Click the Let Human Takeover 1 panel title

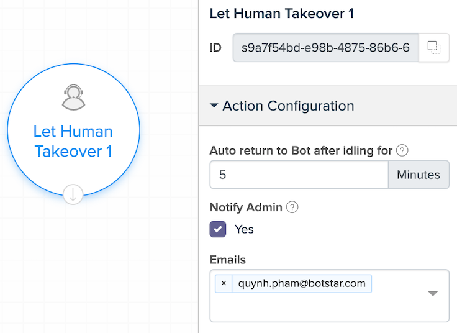click(x=282, y=14)
